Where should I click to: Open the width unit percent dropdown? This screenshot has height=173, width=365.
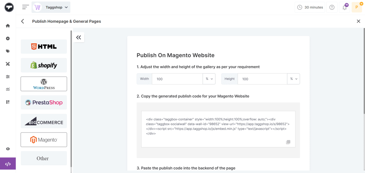[209, 79]
